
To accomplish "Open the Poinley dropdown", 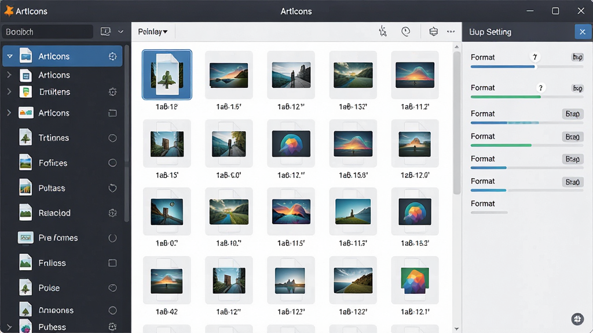I will click(153, 32).
